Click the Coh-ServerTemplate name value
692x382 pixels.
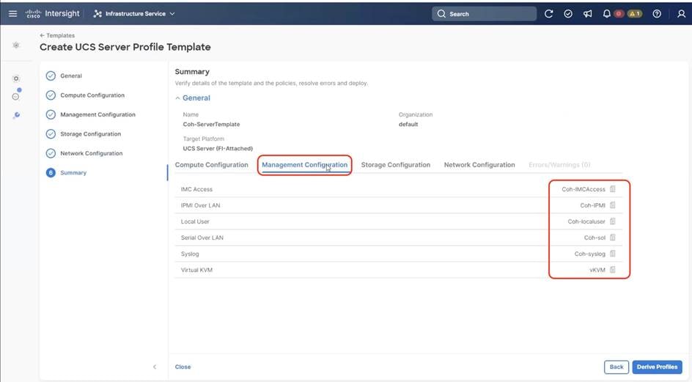[x=211, y=124]
